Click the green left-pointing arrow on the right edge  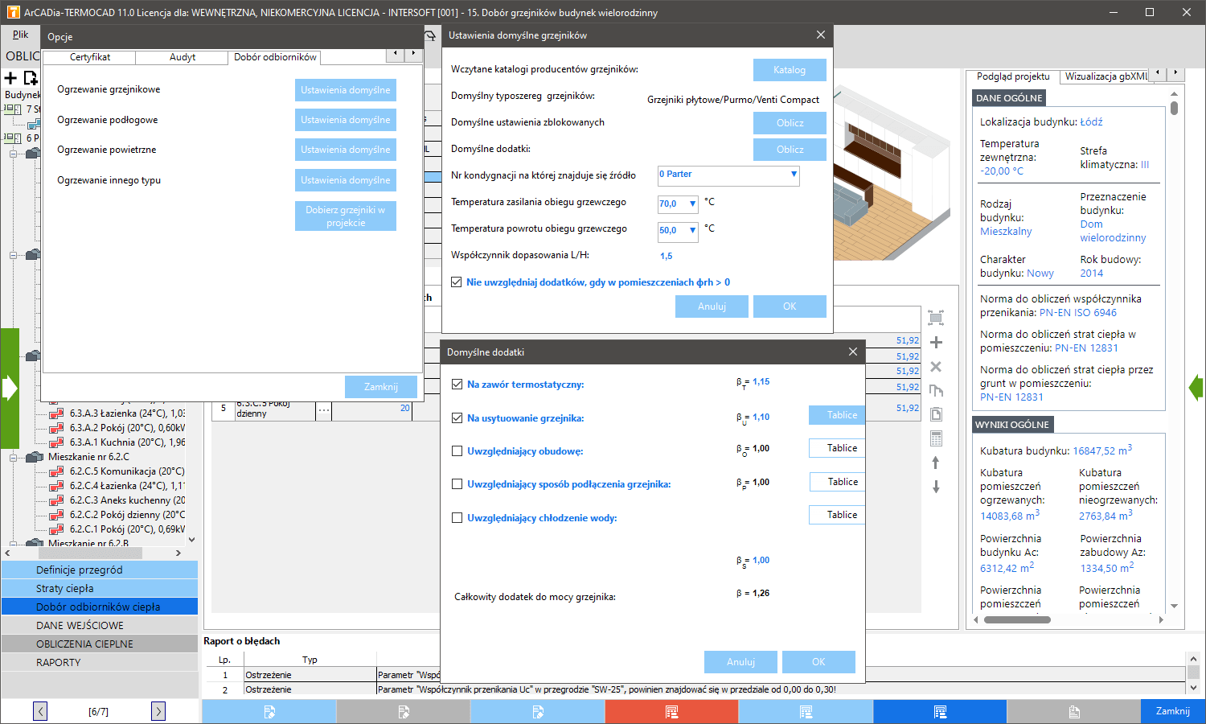coord(1196,389)
